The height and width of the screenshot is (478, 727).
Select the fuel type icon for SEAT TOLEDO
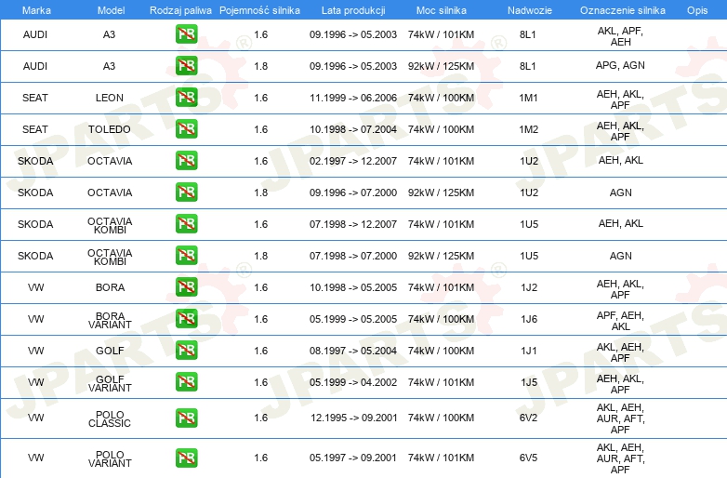(x=186, y=129)
